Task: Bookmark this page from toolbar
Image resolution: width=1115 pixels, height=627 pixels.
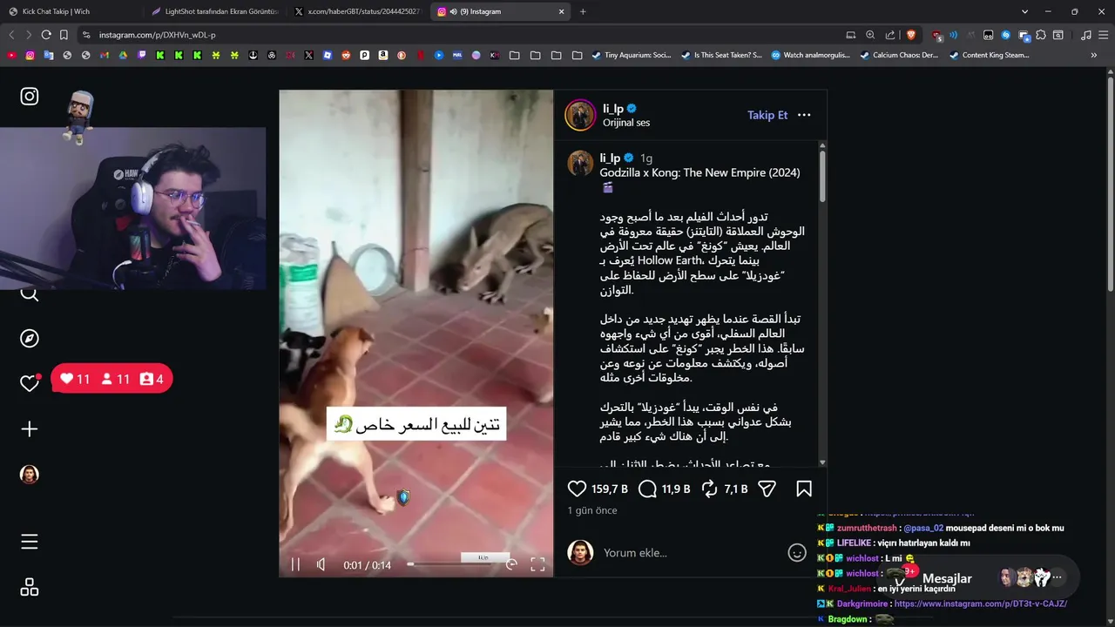Action: click(64, 35)
